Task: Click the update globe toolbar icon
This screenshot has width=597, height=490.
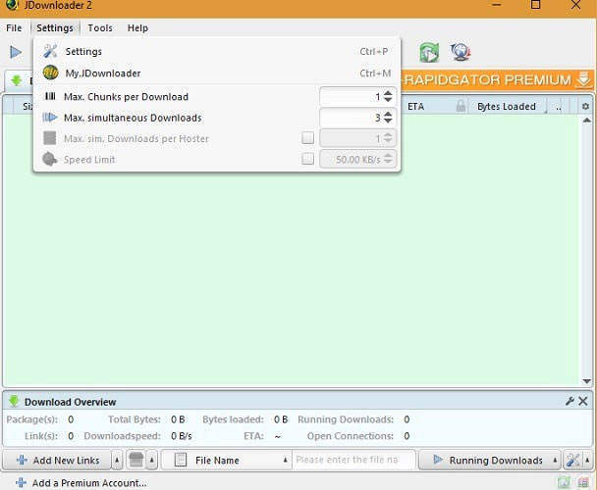Action: [x=461, y=52]
